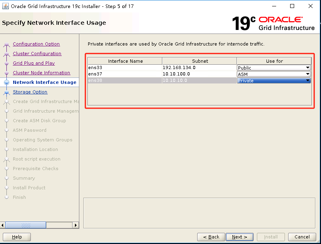Open Use for dropdown for ens37
This screenshot has width=321, height=244.
(274, 74)
